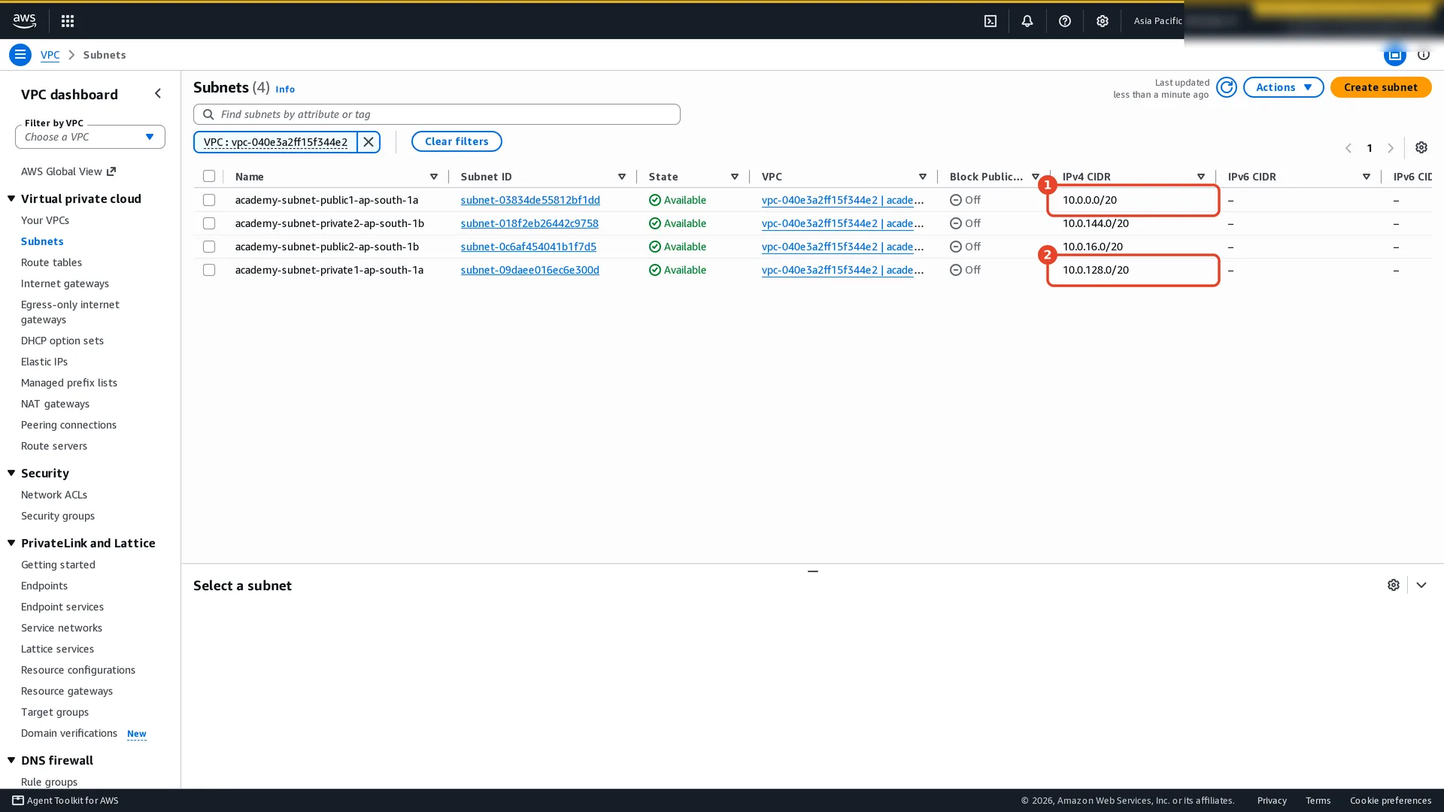Focus the Find subnets search field
Screen dimensions: 1444x812
[x=437, y=114]
